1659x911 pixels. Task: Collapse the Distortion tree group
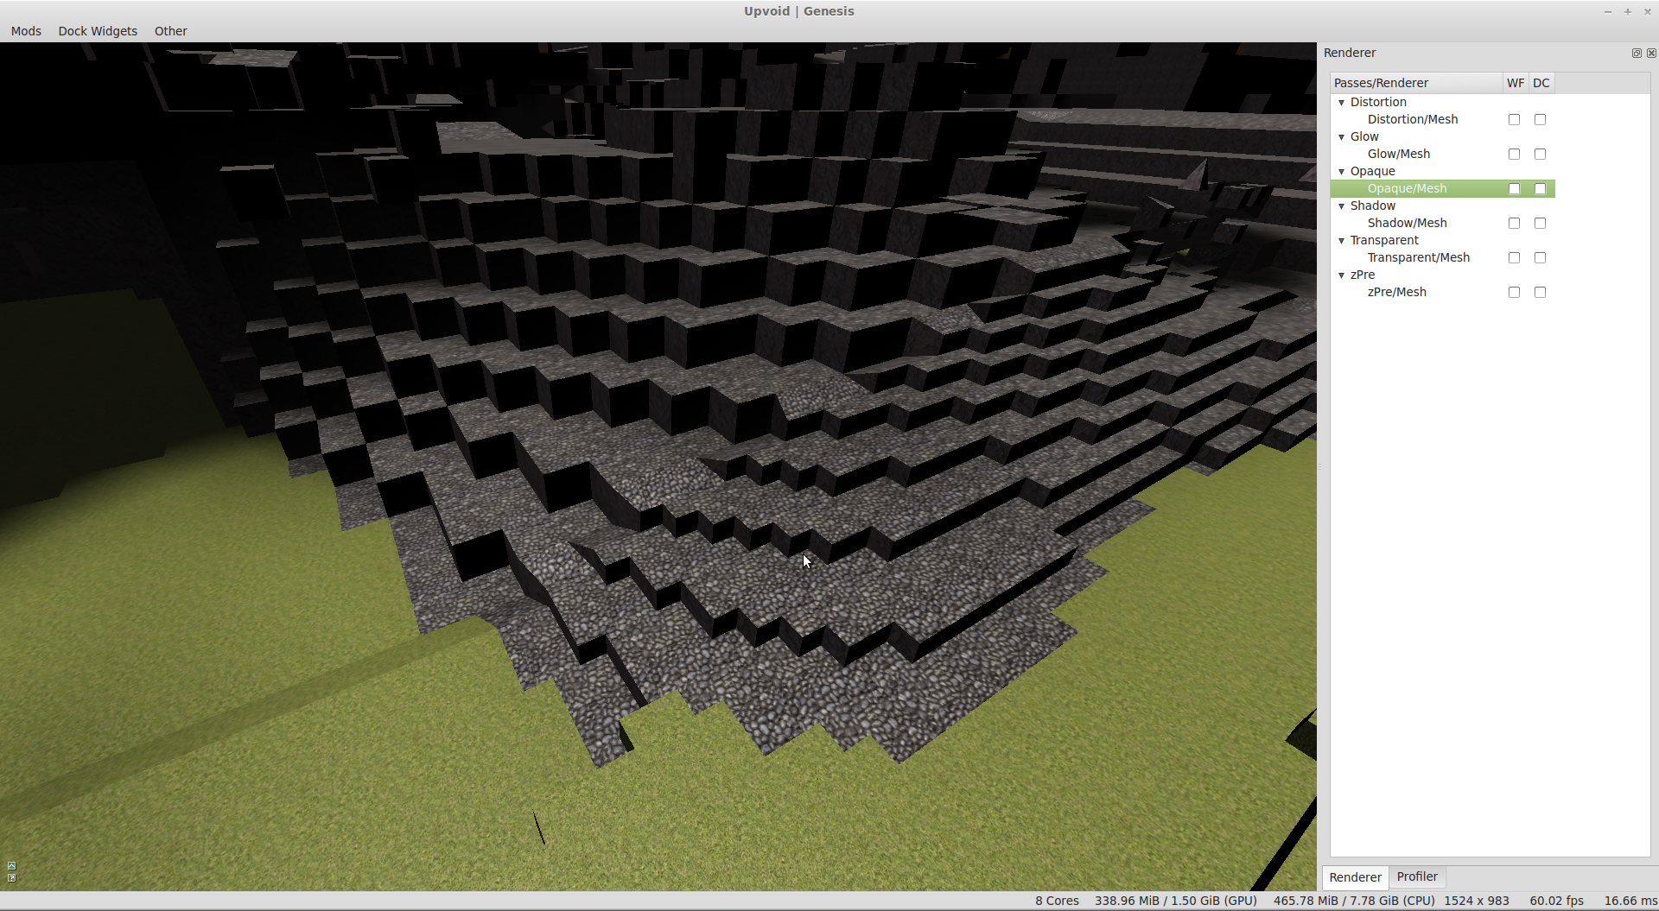pos(1342,103)
